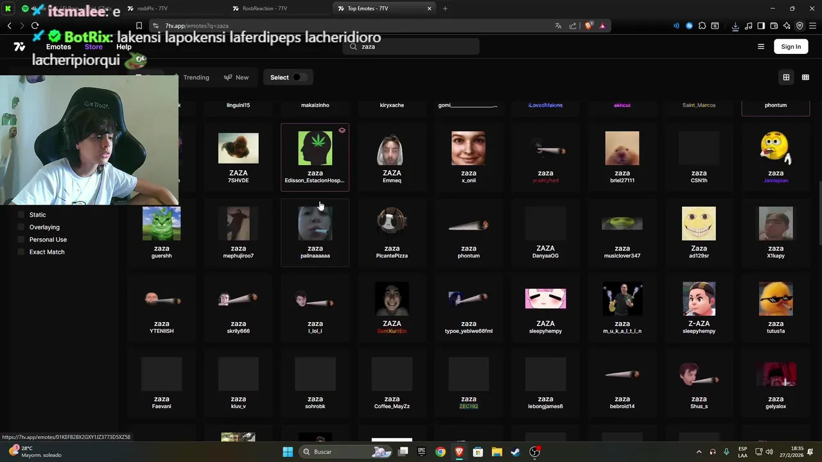Open Steam from taskbar

[516, 452]
